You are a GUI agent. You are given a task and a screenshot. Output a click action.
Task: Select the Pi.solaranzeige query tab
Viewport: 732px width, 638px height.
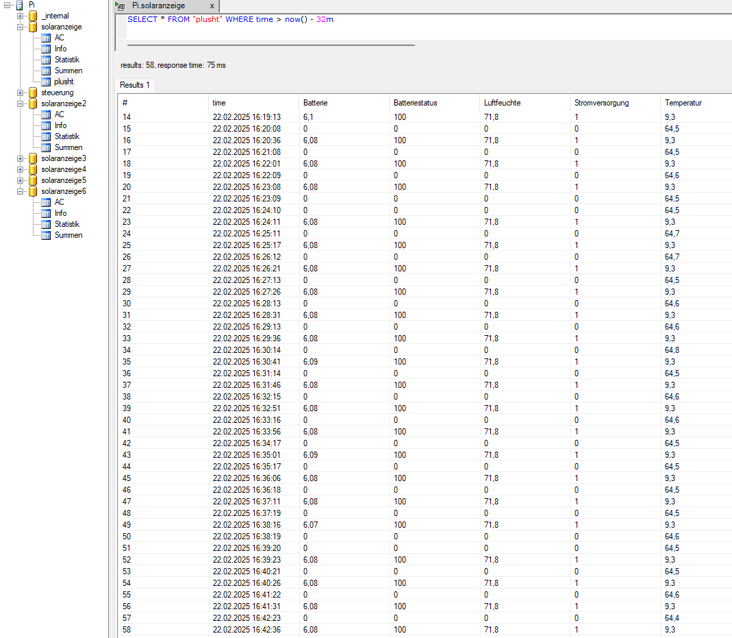coord(158,5)
